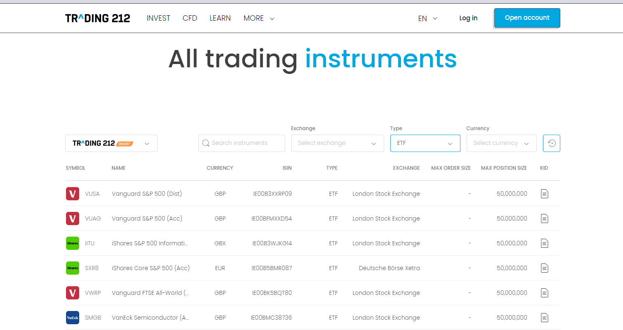Open the KID document for SXR8

point(544,268)
